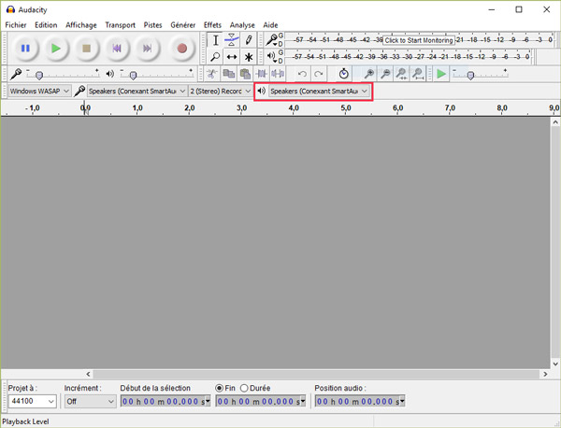Click the Sync-Lock clock icon
The height and width of the screenshot is (428, 561).
[343, 74]
